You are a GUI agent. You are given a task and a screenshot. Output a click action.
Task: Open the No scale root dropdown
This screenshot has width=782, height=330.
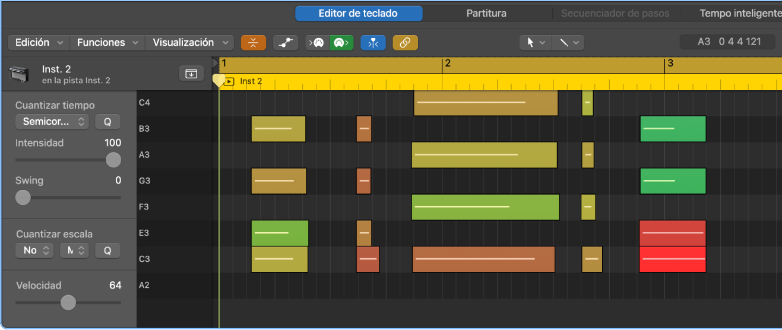(x=35, y=250)
